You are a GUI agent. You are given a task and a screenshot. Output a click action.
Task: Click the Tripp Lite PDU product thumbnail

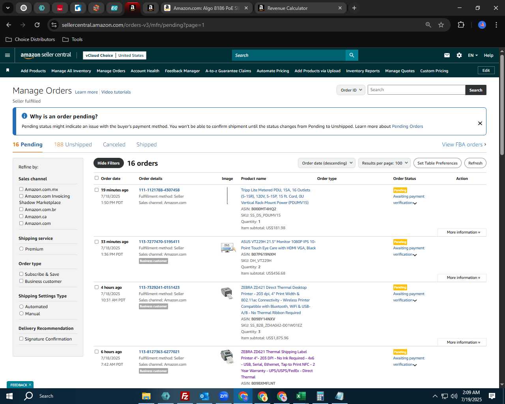tap(227, 196)
